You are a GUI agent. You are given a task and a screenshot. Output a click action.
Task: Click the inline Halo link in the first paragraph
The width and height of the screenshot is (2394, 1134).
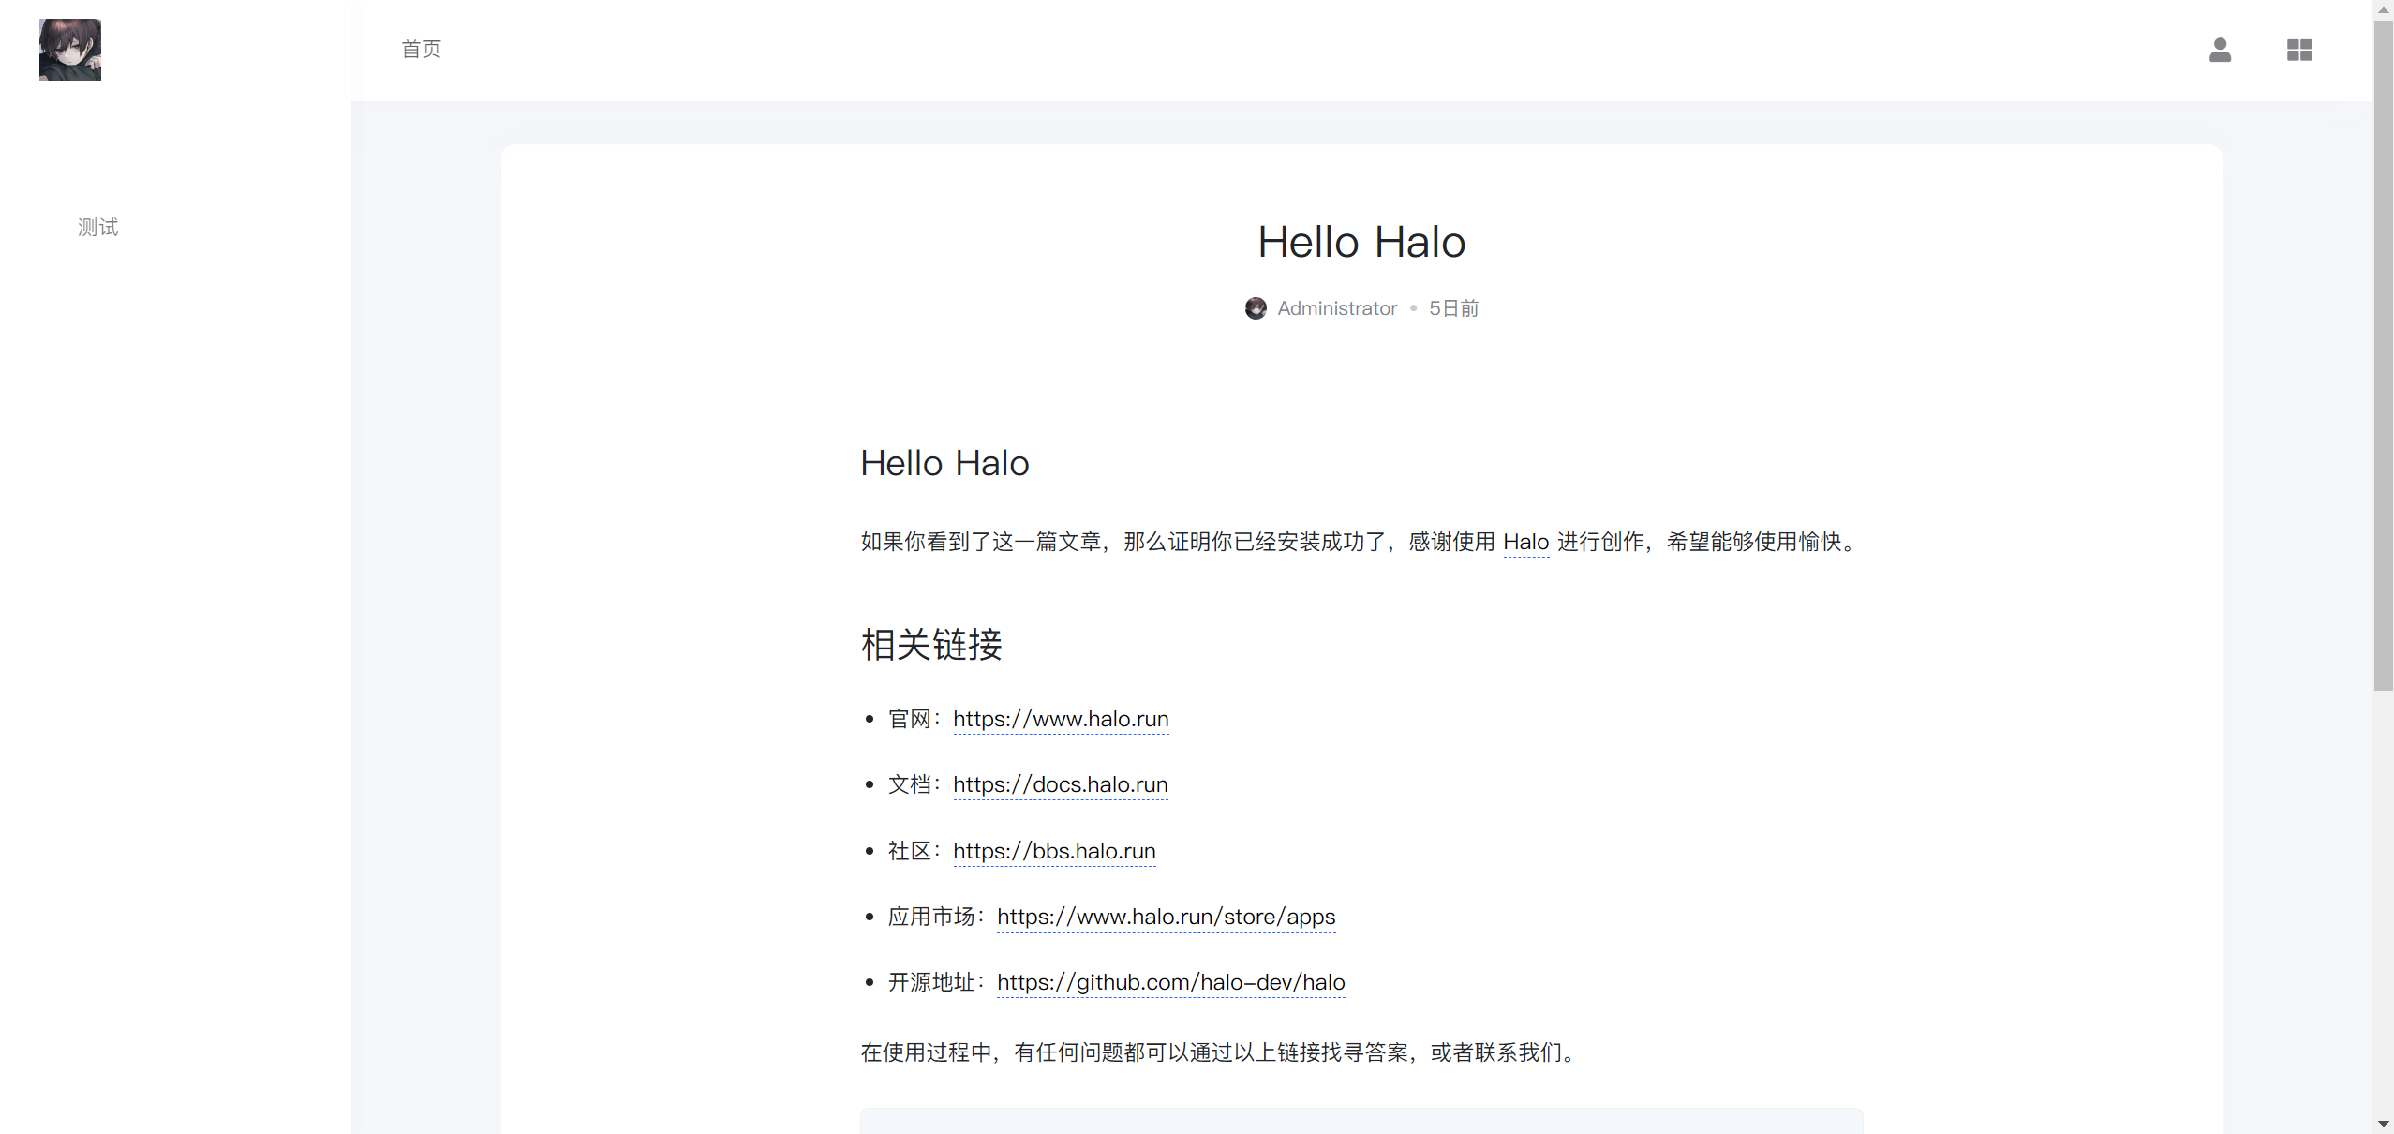[x=1525, y=542]
